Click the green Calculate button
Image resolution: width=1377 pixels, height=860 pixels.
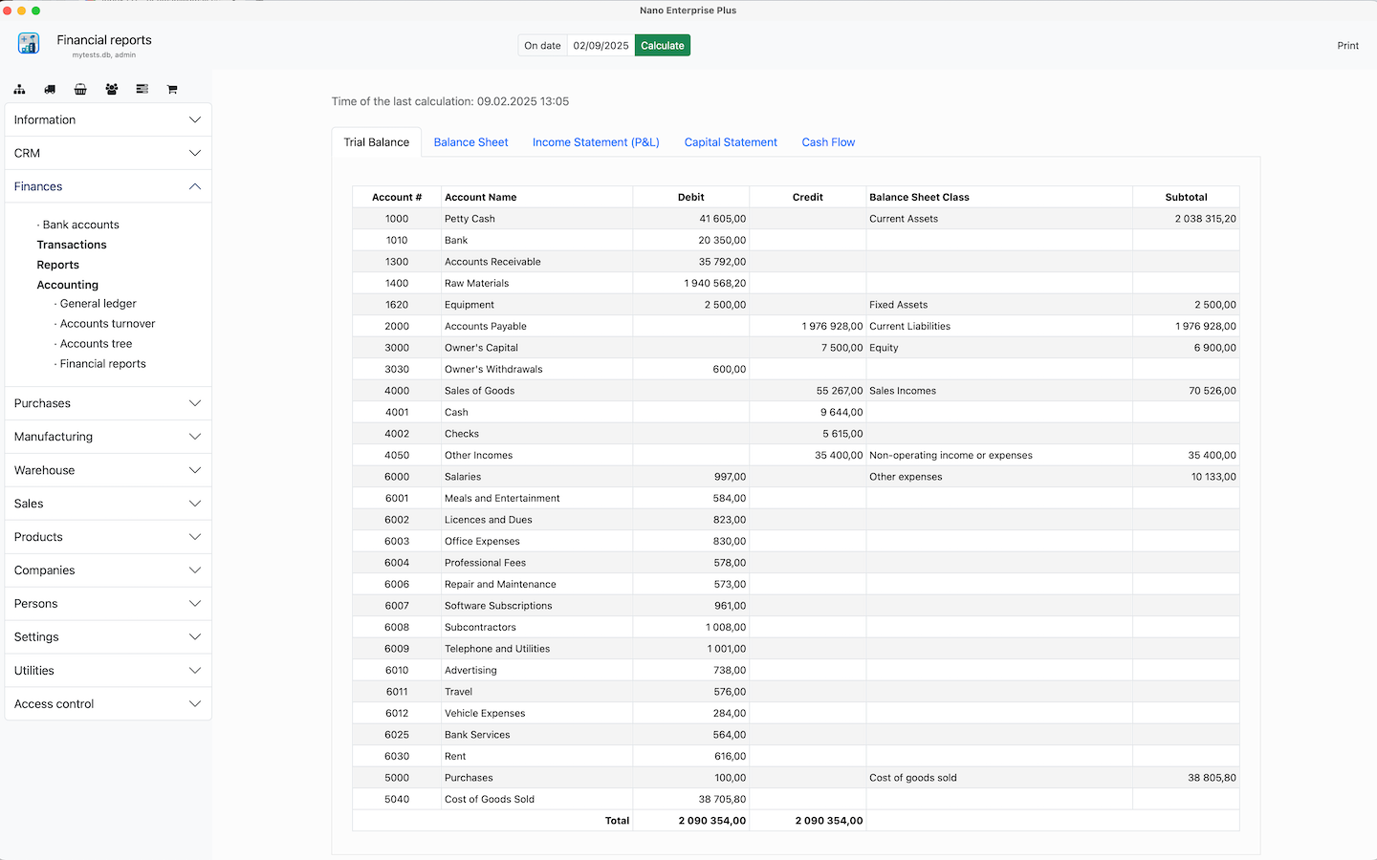click(663, 45)
